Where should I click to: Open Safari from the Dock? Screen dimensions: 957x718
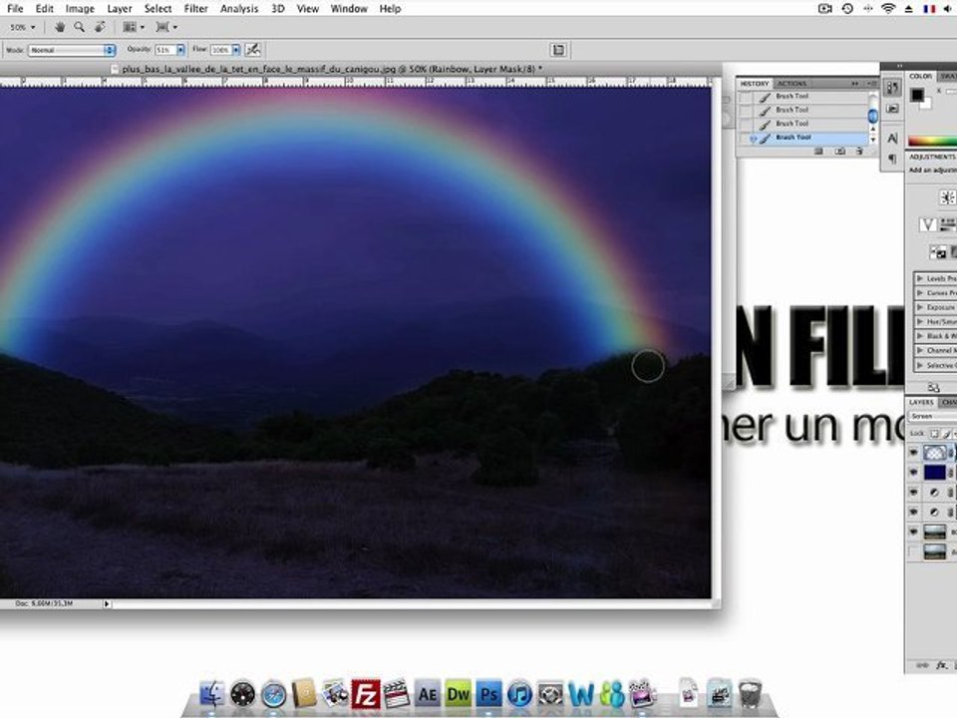click(273, 694)
